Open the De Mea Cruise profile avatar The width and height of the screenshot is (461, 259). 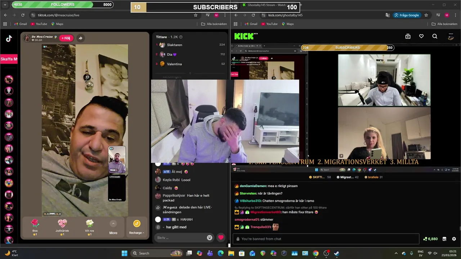click(x=27, y=38)
